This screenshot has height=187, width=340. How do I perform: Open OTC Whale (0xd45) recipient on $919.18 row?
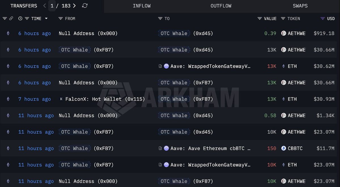[x=186, y=33]
